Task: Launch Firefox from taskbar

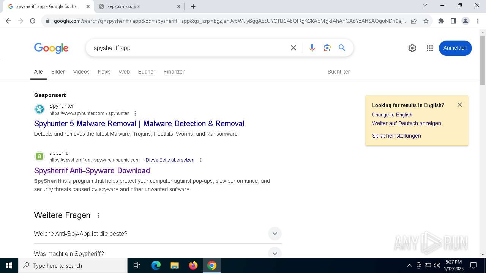Action: (193, 265)
